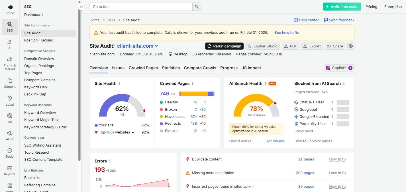Image resolution: width=406 pixels, height=192 pixels.
Task: Open the 322 issues link
Action: pyautogui.click(x=275, y=141)
